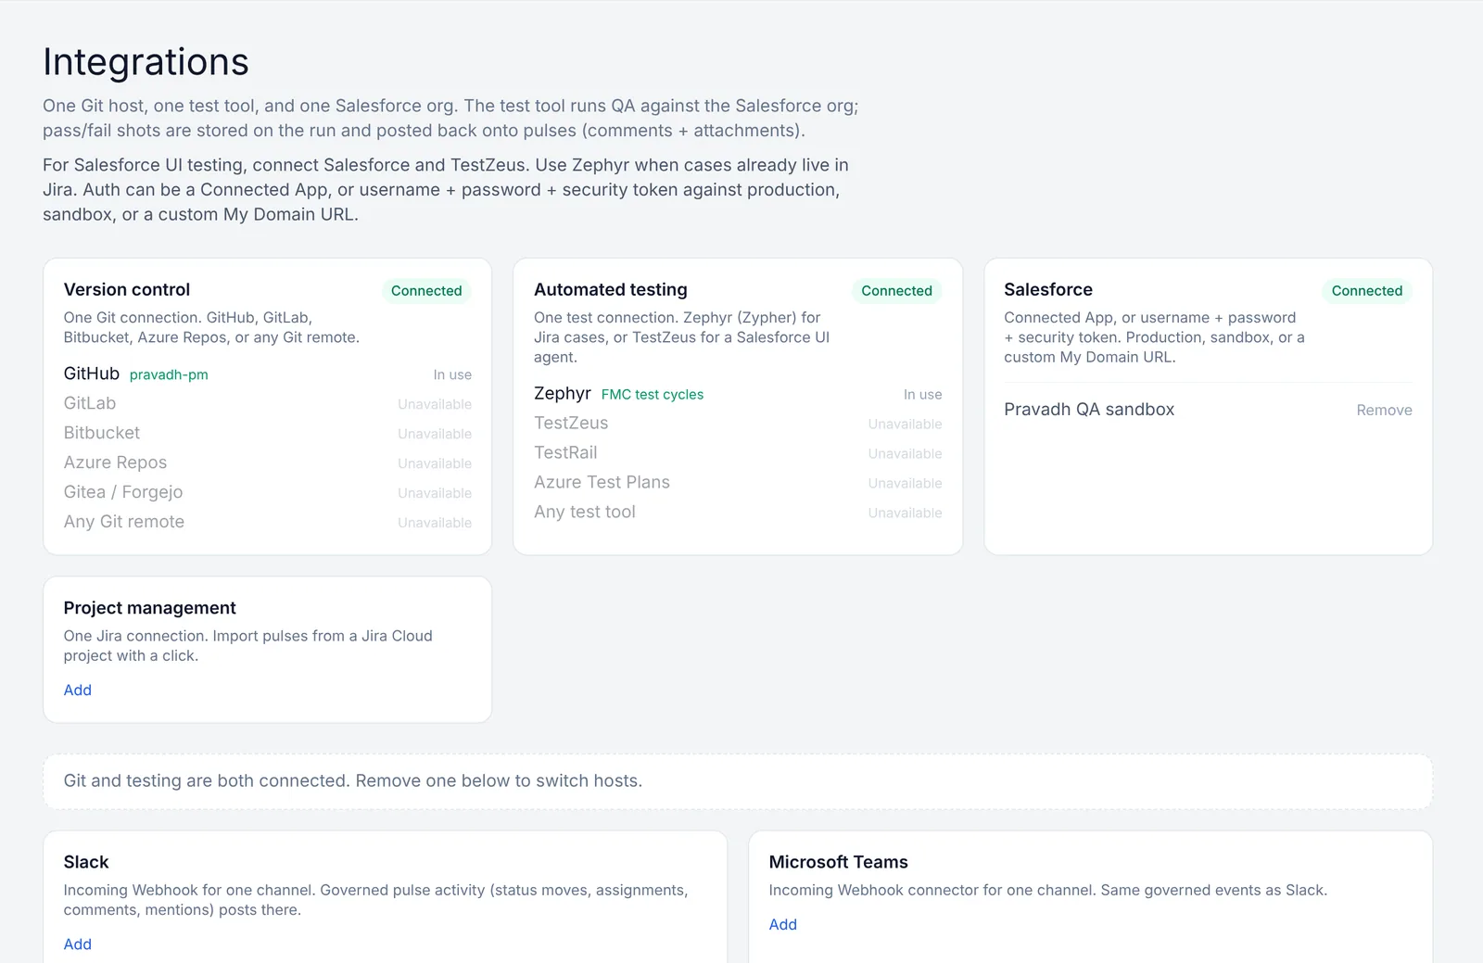
Task: Click the pravadh-pm account label
Action: point(169,374)
